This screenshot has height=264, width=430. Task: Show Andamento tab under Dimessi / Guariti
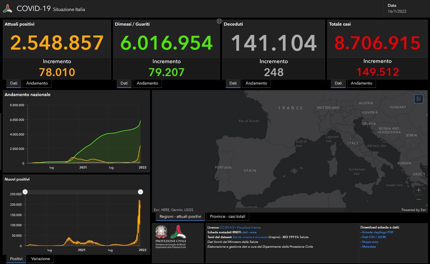(147, 83)
